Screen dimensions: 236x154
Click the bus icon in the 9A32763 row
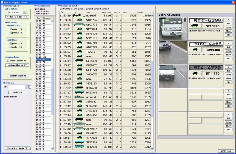(79, 92)
